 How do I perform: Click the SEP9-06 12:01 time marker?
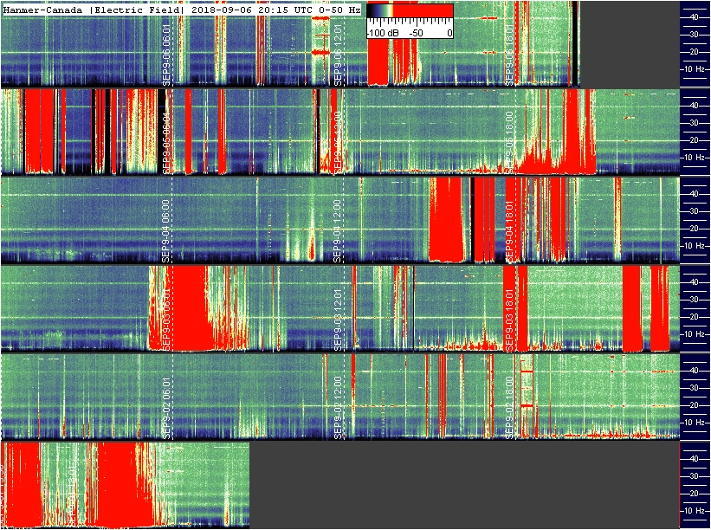[338, 55]
